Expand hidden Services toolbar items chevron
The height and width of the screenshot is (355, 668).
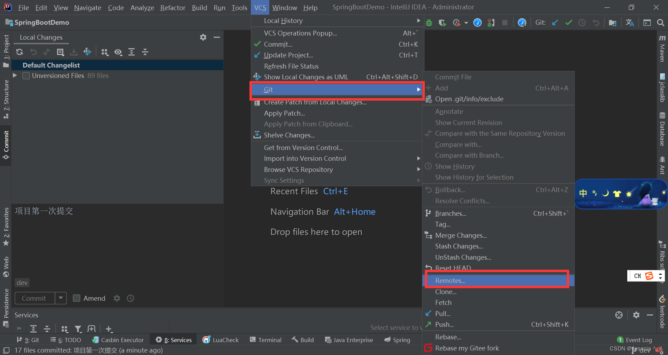(x=19, y=328)
